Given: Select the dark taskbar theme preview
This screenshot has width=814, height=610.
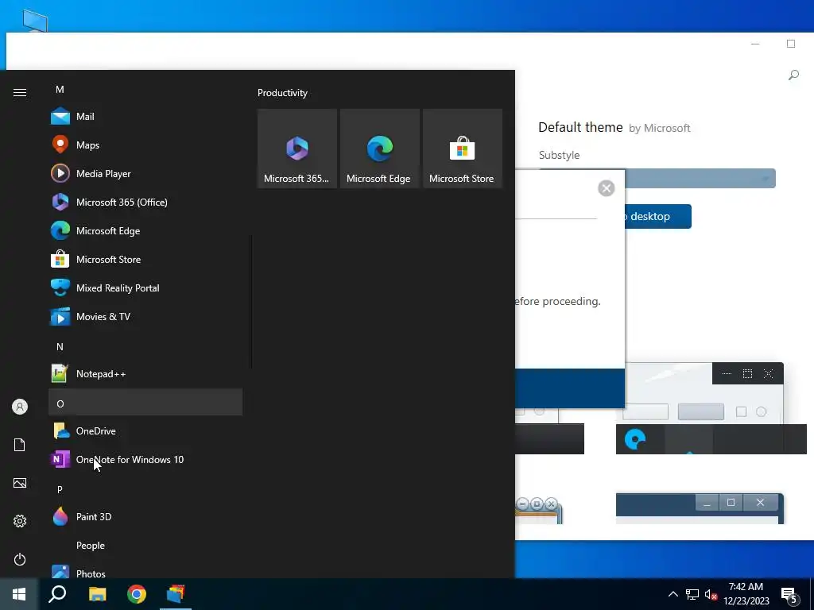Looking at the screenshot, I should (711, 438).
